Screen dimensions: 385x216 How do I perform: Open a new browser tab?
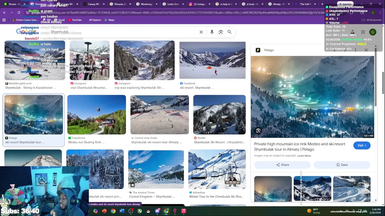coord(322,4)
